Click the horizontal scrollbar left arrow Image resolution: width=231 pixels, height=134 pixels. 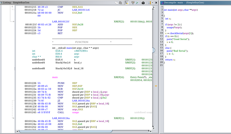[17, 131]
